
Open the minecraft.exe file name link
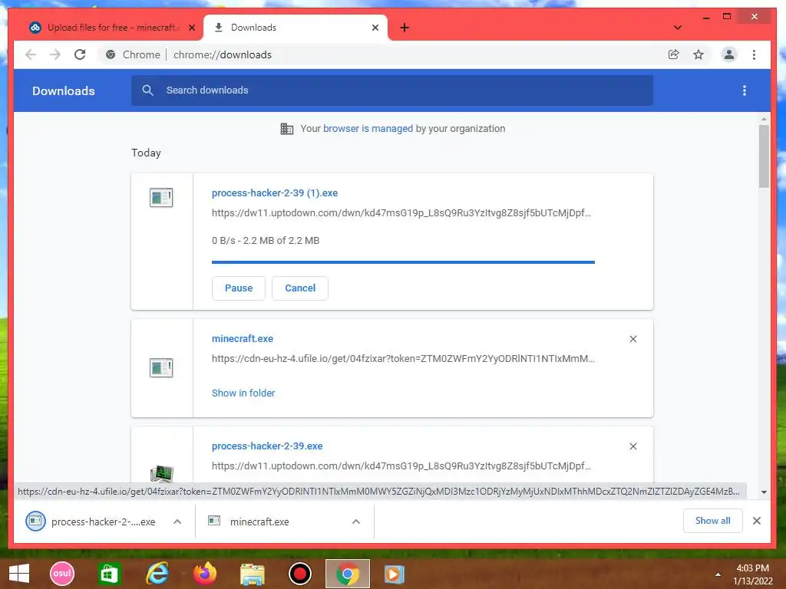(x=243, y=338)
